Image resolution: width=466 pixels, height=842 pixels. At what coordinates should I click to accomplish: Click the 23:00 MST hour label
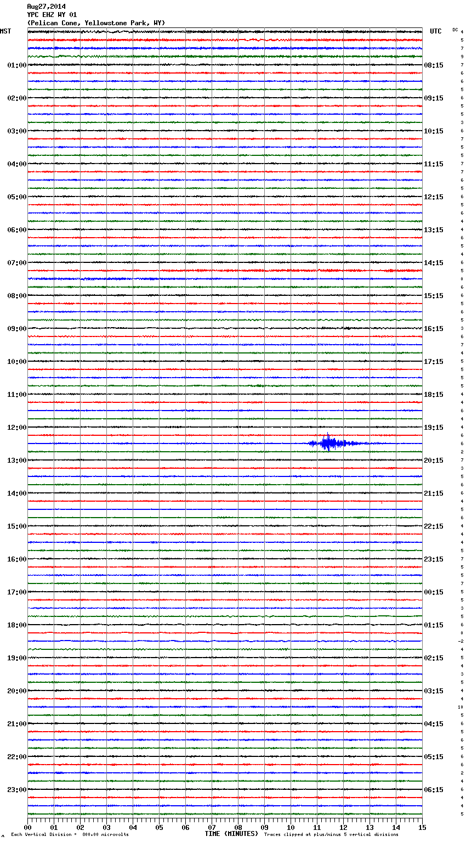coord(16,790)
